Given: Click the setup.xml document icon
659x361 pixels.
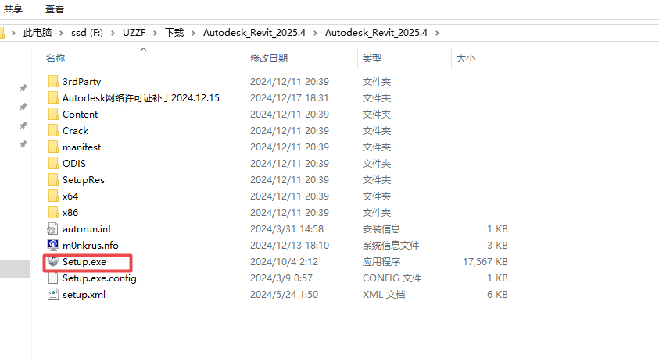Looking at the screenshot, I should [53, 295].
